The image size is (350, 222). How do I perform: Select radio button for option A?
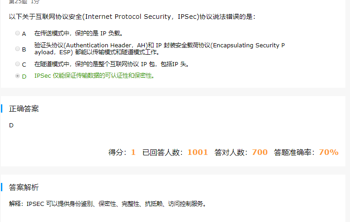(x=18, y=33)
